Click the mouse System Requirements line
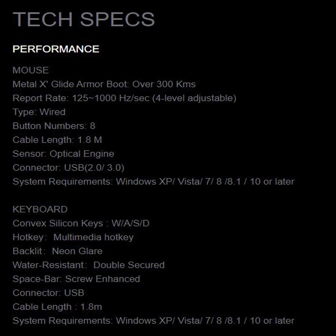Viewport: 336px width, 336px height. point(153,182)
